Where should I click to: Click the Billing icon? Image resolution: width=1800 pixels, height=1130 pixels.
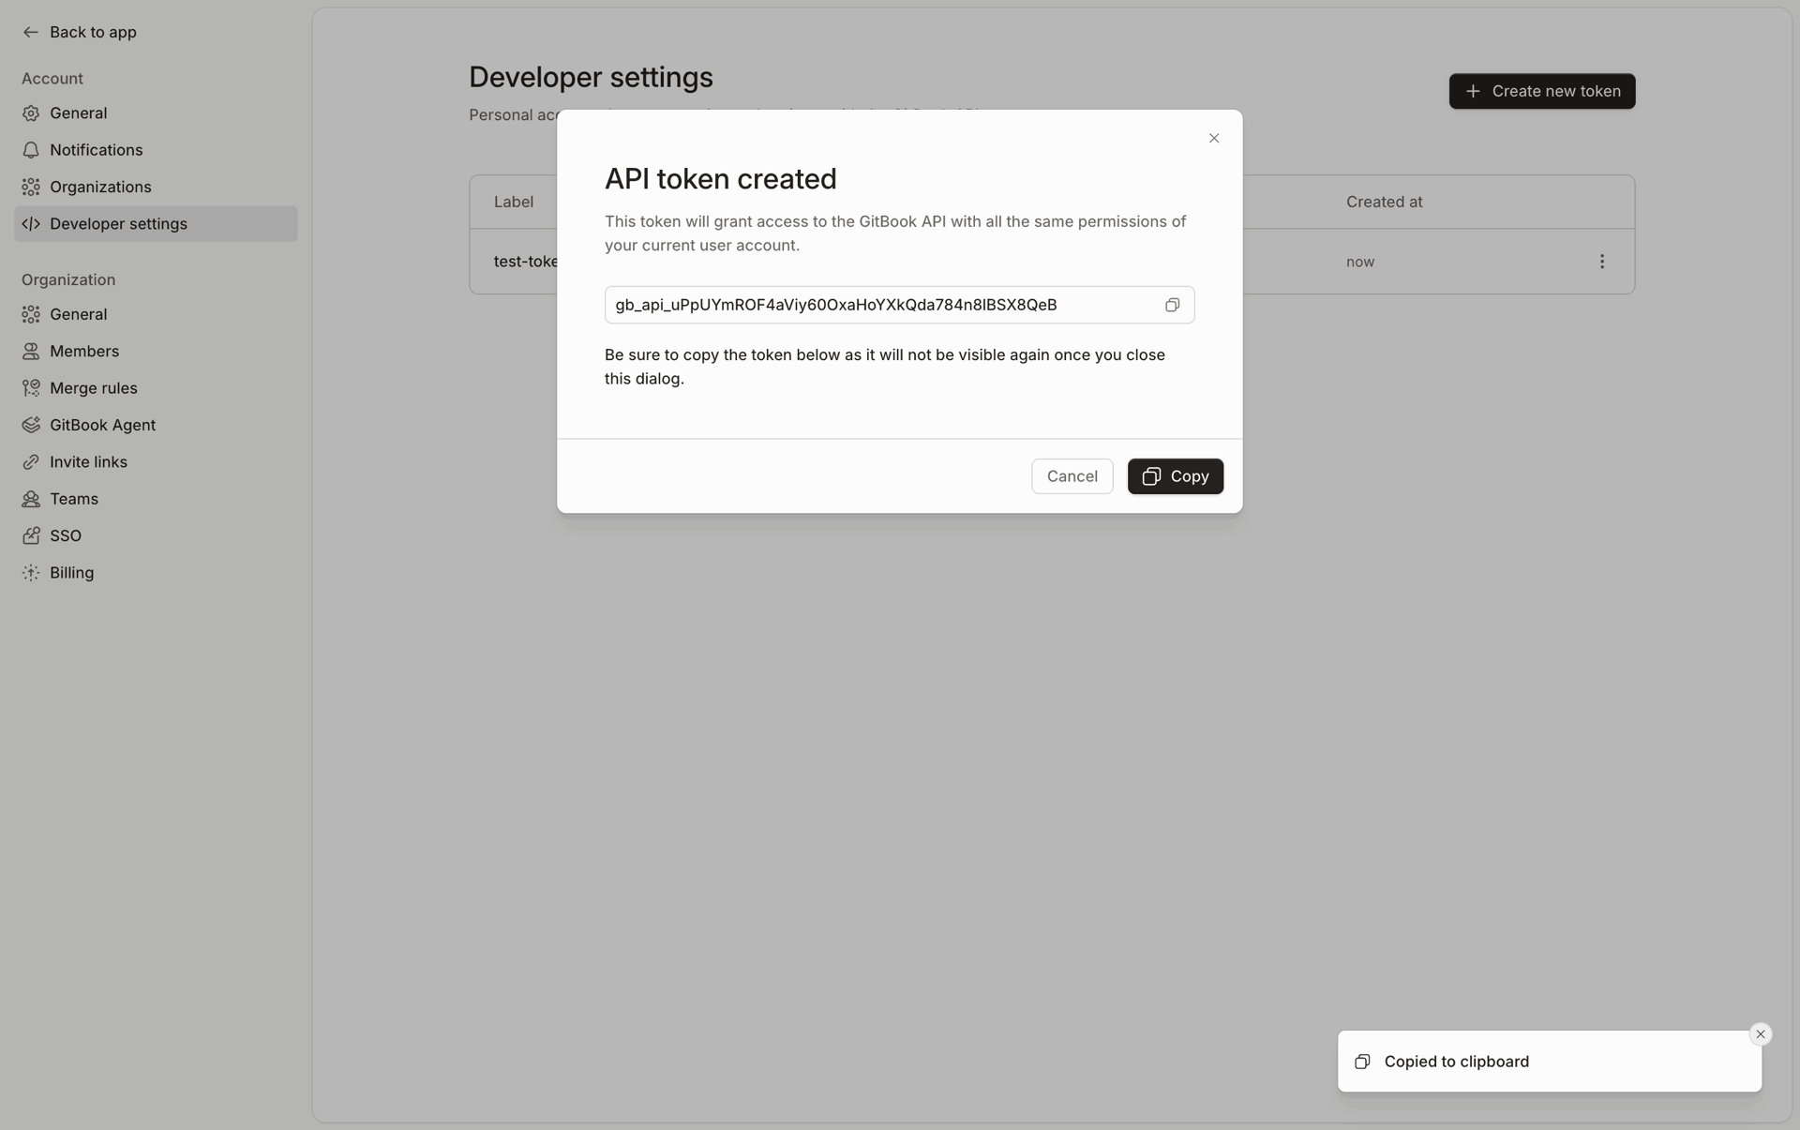[x=31, y=573]
